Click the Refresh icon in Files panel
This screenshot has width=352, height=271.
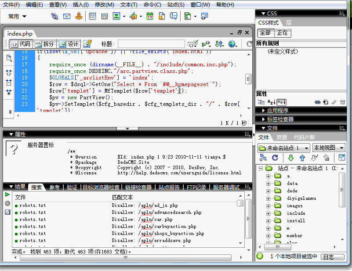(275, 158)
